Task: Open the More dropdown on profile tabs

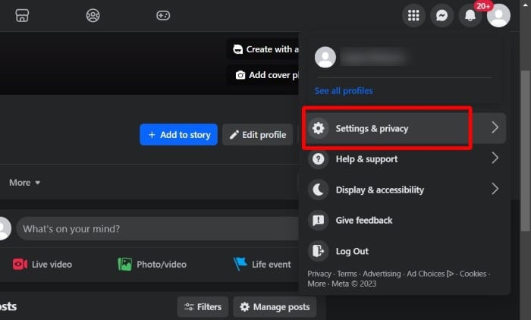Action: 25,183
